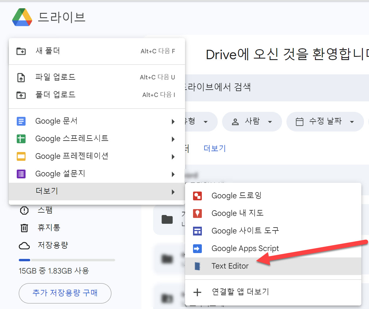Open the folder item with dark folder icon
Screen dimensions: 369x309
(x=167, y=219)
